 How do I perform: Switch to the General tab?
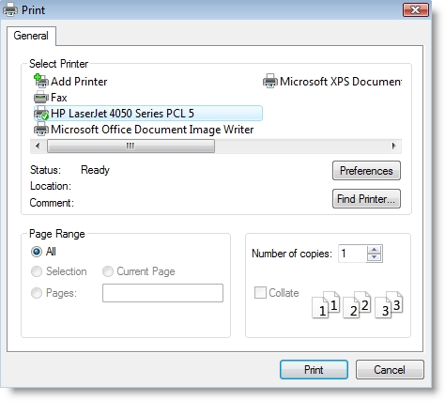(x=31, y=36)
